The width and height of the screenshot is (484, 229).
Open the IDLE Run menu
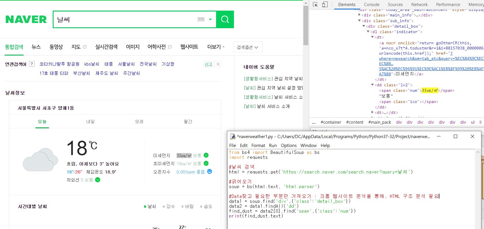(273, 145)
